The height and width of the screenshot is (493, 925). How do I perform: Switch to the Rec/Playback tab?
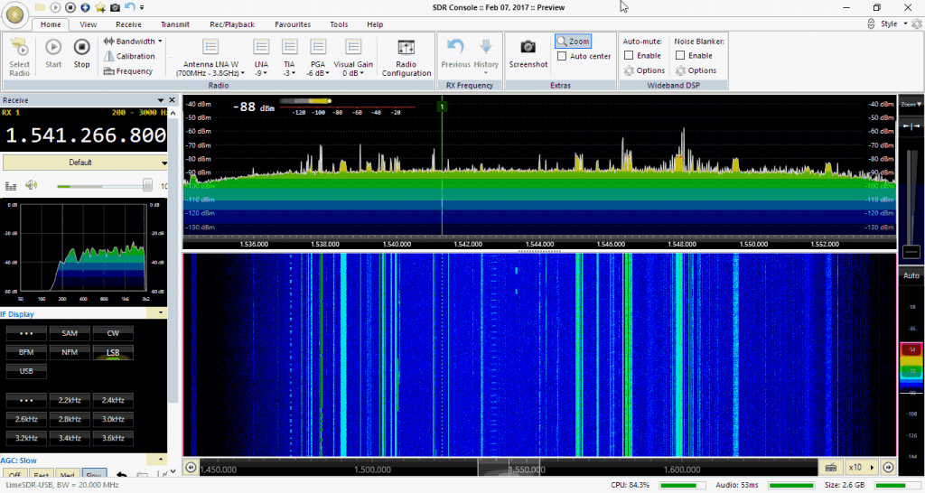(x=231, y=24)
